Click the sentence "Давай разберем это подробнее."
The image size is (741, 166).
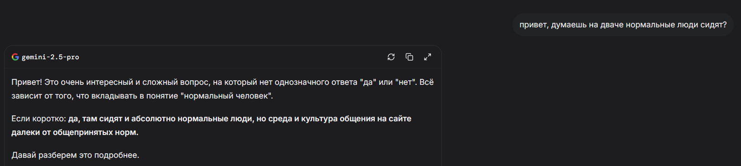click(75, 155)
